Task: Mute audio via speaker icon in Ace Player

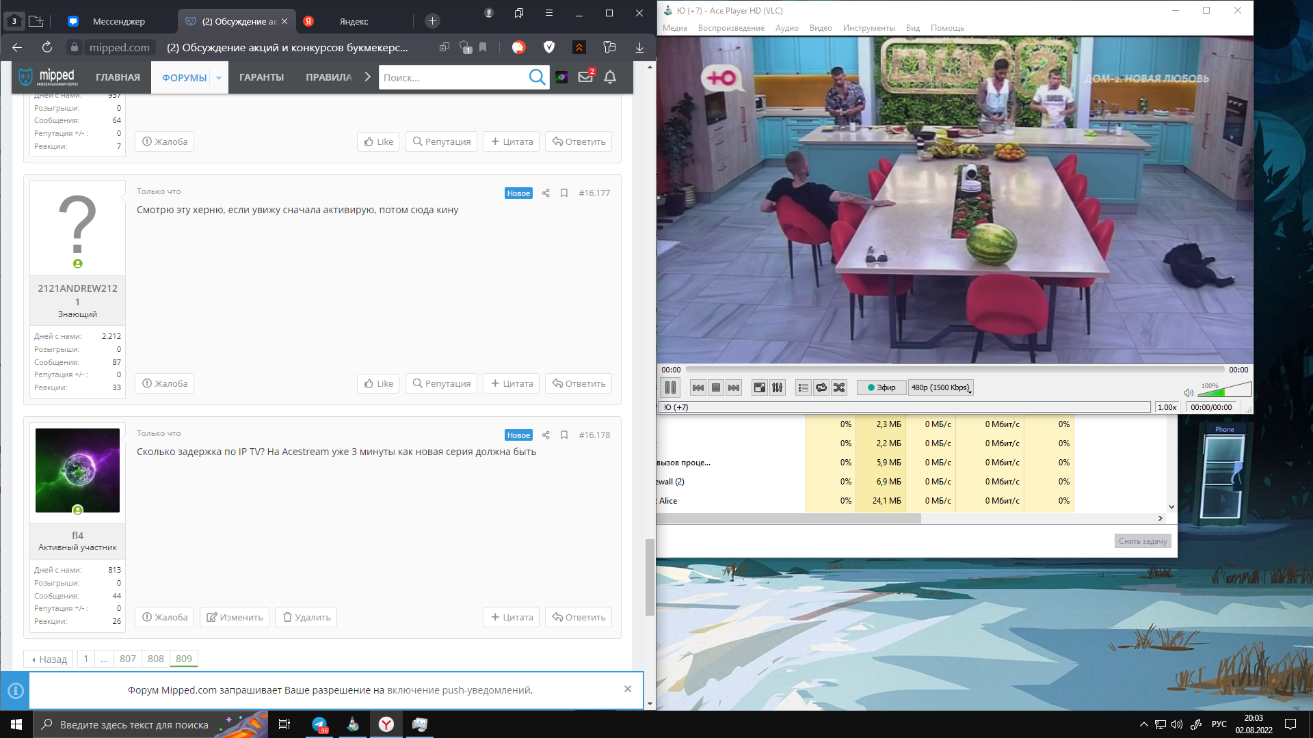Action: point(1189,392)
